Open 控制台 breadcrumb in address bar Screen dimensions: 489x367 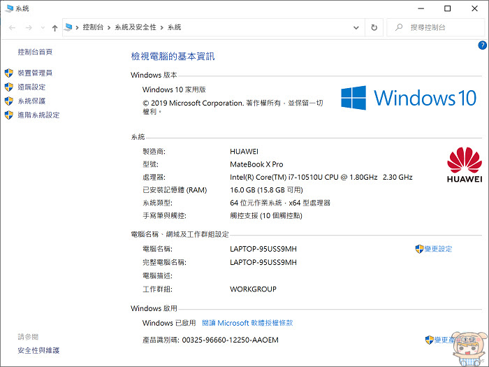tap(93, 27)
